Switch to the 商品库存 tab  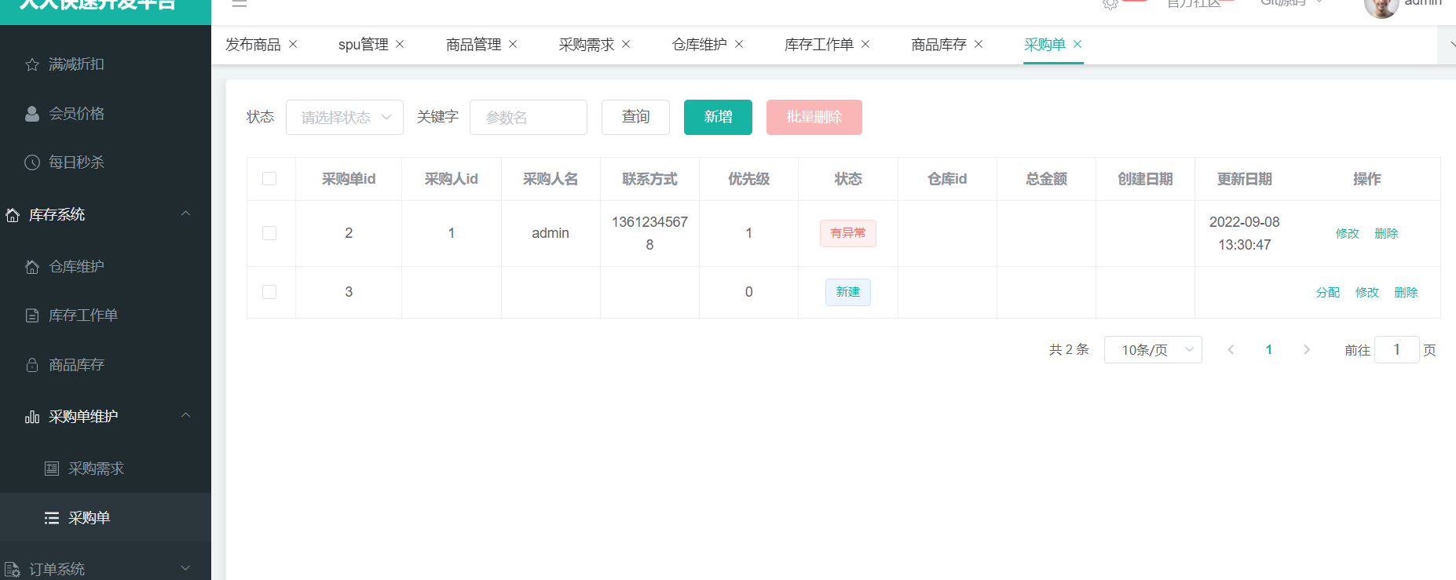pos(938,45)
